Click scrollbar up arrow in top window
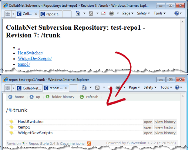The image size is (188, 150). click(x=183, y=22)
